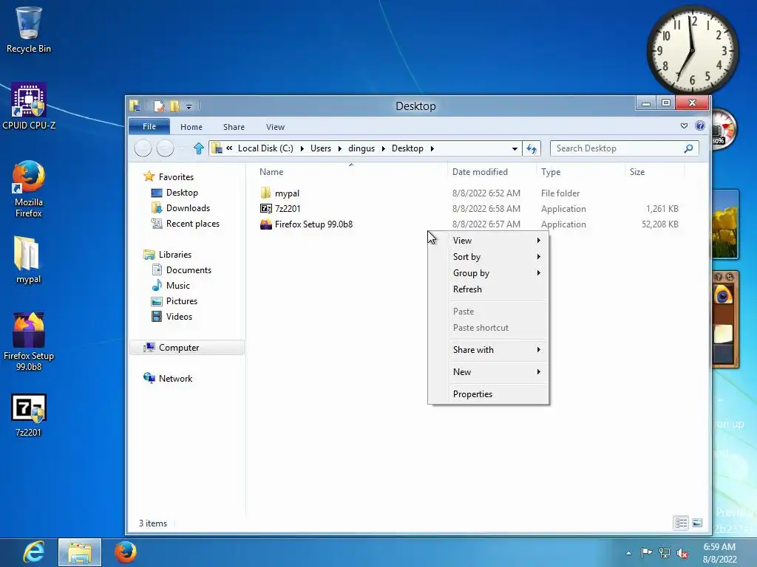
Task: Open the View submenu in context menu
Action: coord(488,241)
